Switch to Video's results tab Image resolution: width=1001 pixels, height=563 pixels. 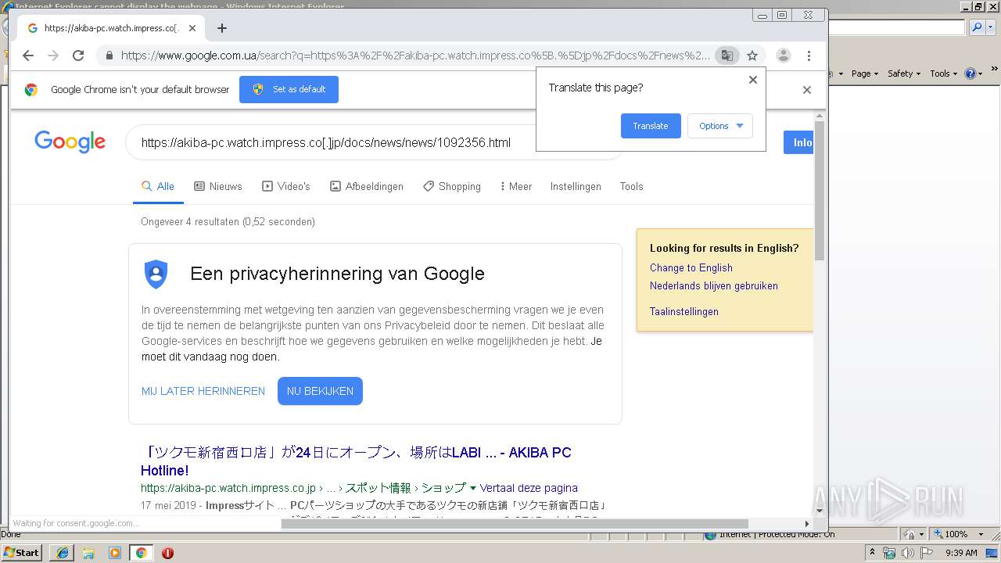(x=286, y=187)
